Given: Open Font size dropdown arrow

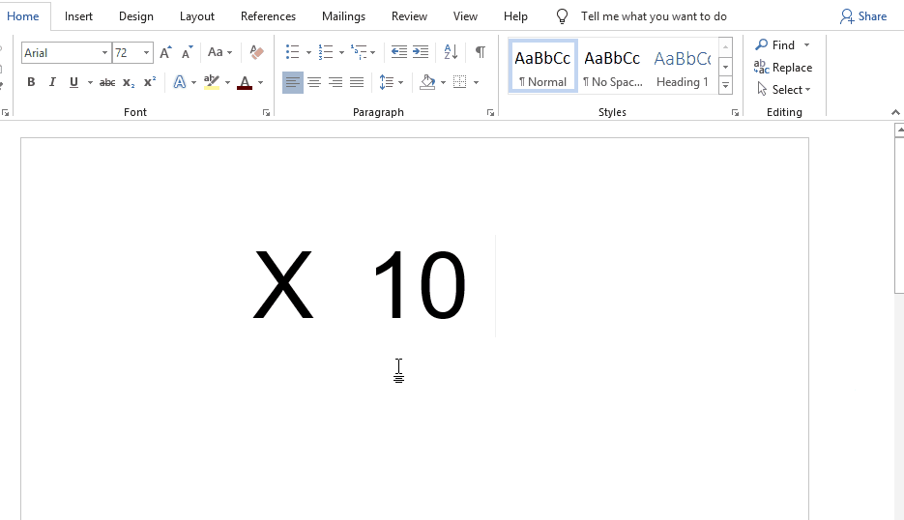Looking at the screenshot, I should pyautogui.click(x=146, y=53).
